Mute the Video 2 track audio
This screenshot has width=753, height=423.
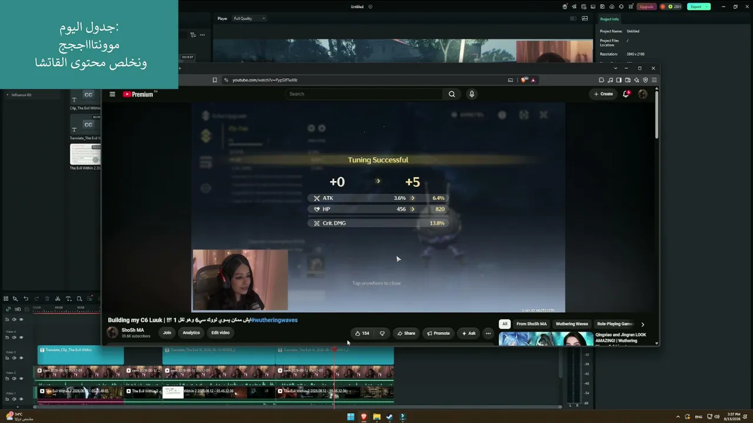[x=14, y=378]
